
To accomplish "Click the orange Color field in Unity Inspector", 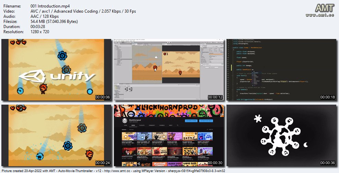I will click(x=216, y=54).
